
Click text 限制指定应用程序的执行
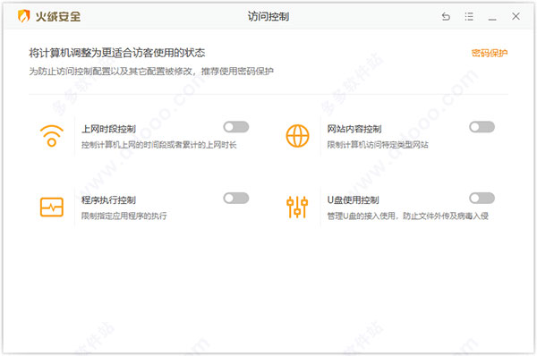point(124,216)
